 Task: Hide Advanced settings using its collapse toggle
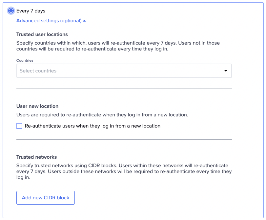point(84,20)
